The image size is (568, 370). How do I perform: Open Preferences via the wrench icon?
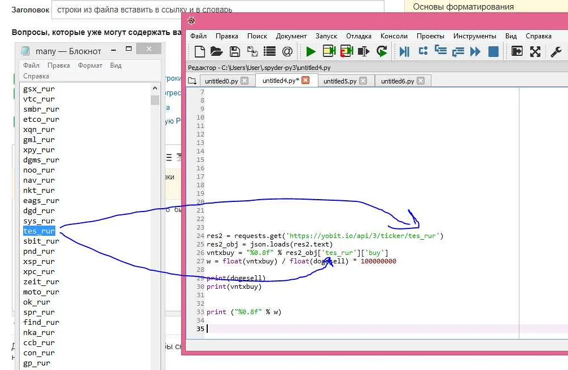pos(556,52)
